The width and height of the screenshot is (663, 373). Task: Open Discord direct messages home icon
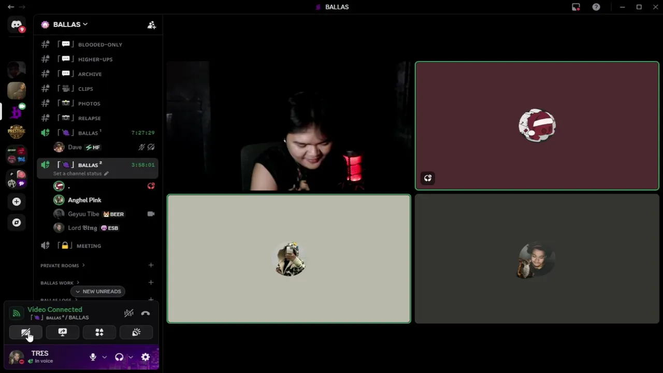point(17,24)
